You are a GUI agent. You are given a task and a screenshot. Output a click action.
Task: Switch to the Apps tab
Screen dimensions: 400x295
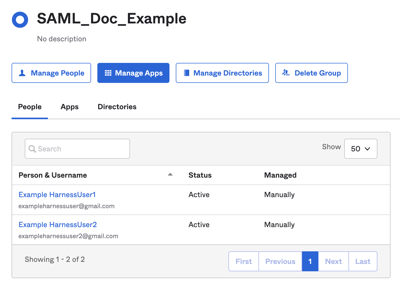[69, 107]
